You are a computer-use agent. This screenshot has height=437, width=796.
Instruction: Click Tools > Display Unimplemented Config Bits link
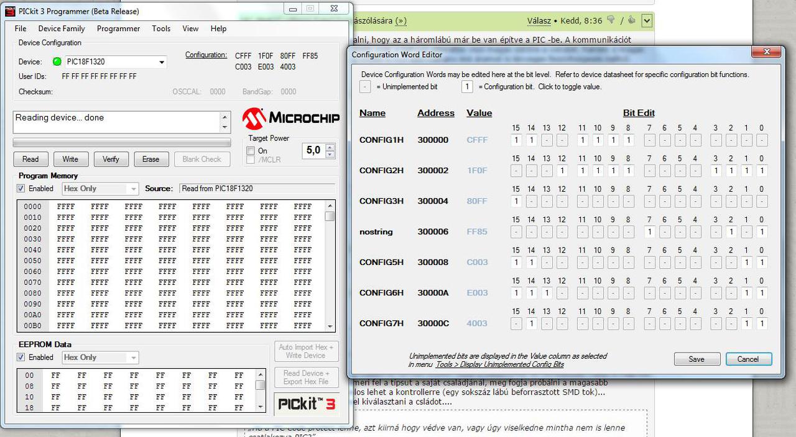point(499,364)
